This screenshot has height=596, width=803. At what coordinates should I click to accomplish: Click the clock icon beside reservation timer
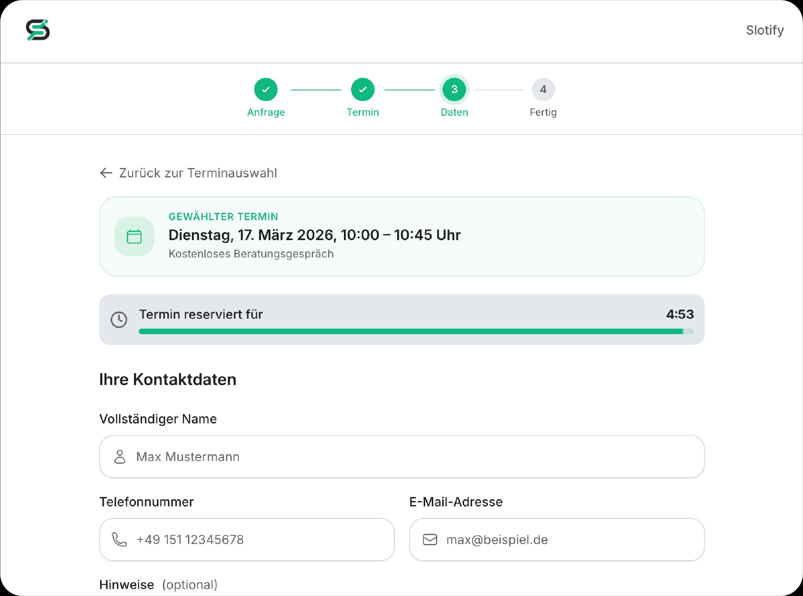point(119,319)
